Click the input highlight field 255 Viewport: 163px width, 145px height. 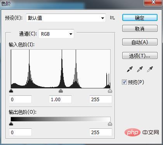[x=101, y=99]
